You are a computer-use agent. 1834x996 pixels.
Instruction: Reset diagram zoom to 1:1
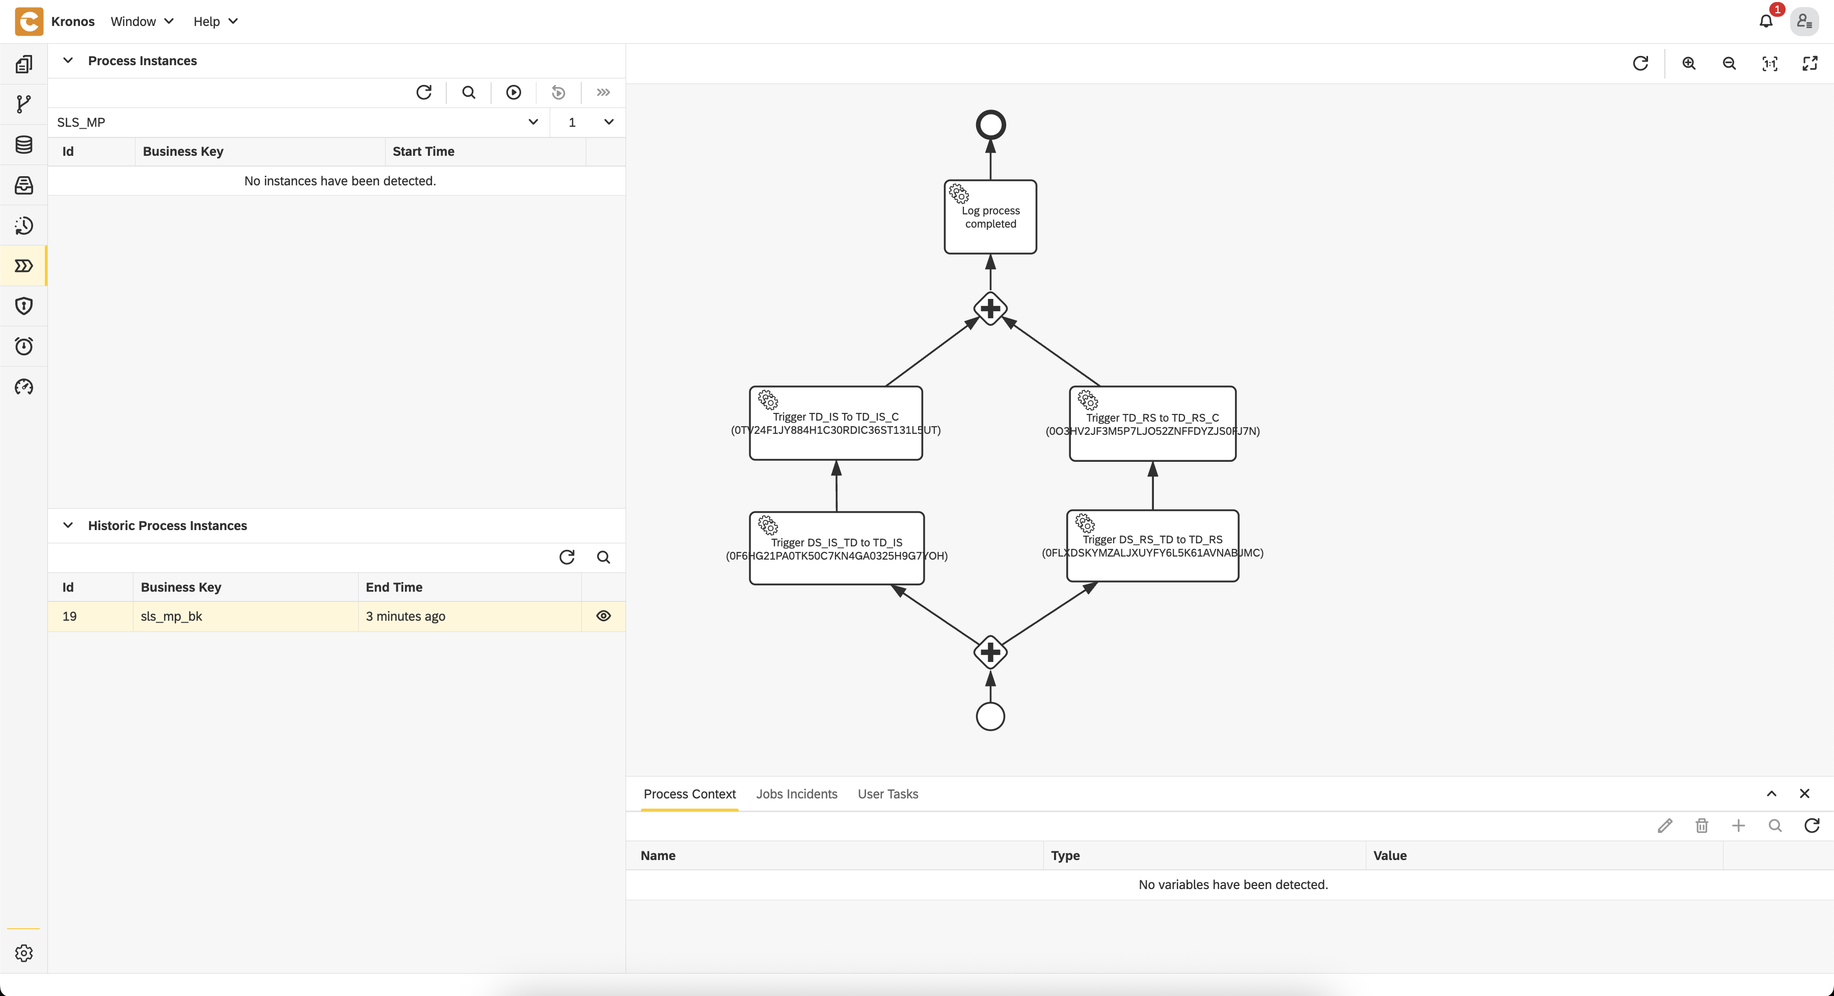[1770, 63]
